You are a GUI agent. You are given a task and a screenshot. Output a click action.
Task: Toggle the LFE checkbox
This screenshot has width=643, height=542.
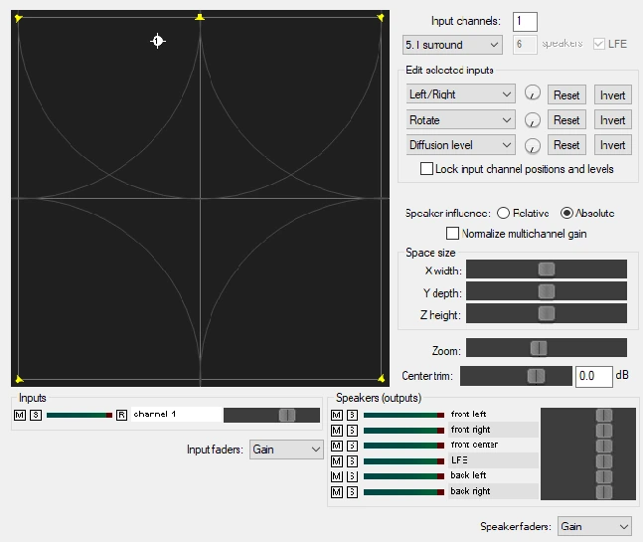pos(599,44)
